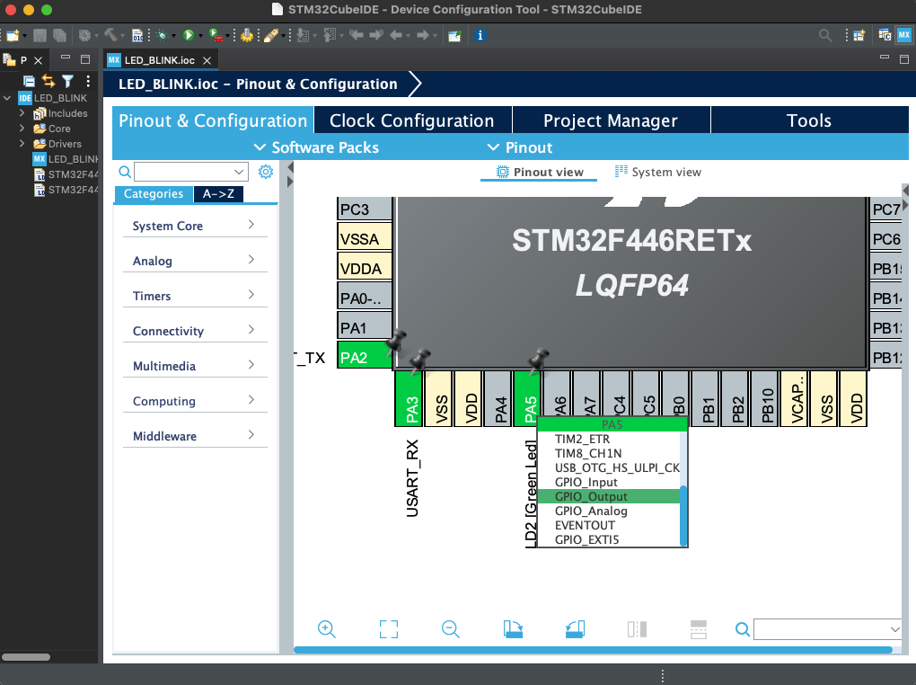This screenshot has height=685, width=916.
Task: Click the toolbar search magnifier icon
Action: pos(825,36)
